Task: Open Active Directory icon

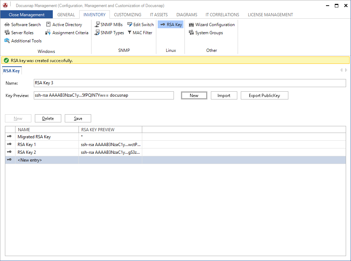Action: [48, 24]
